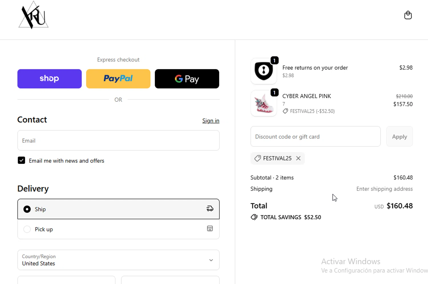428x284 pixels.
Task: Open the Sign in link
Action: 211,121
